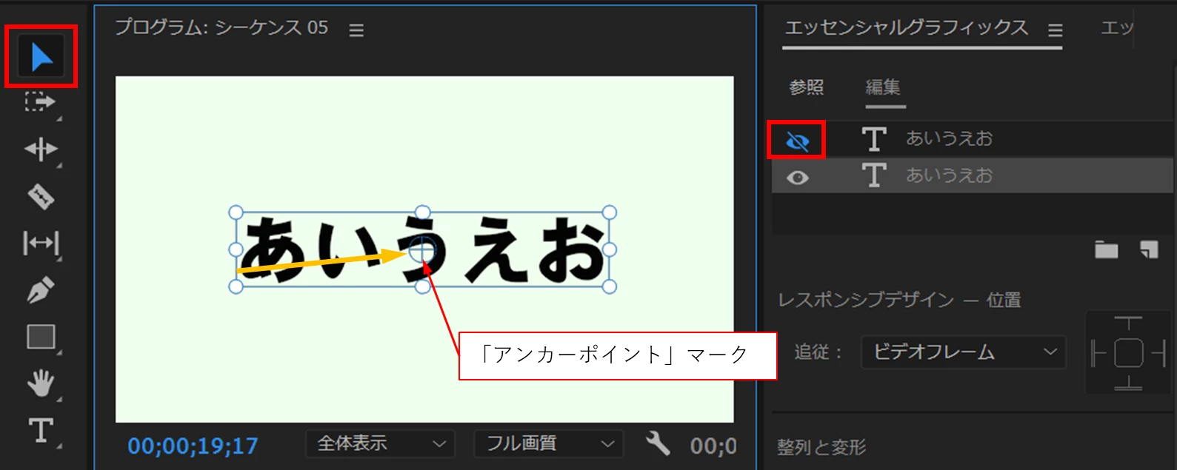
Task: Select the Rectangle tool
Action: pyautogui.click(x=41, y=336)
